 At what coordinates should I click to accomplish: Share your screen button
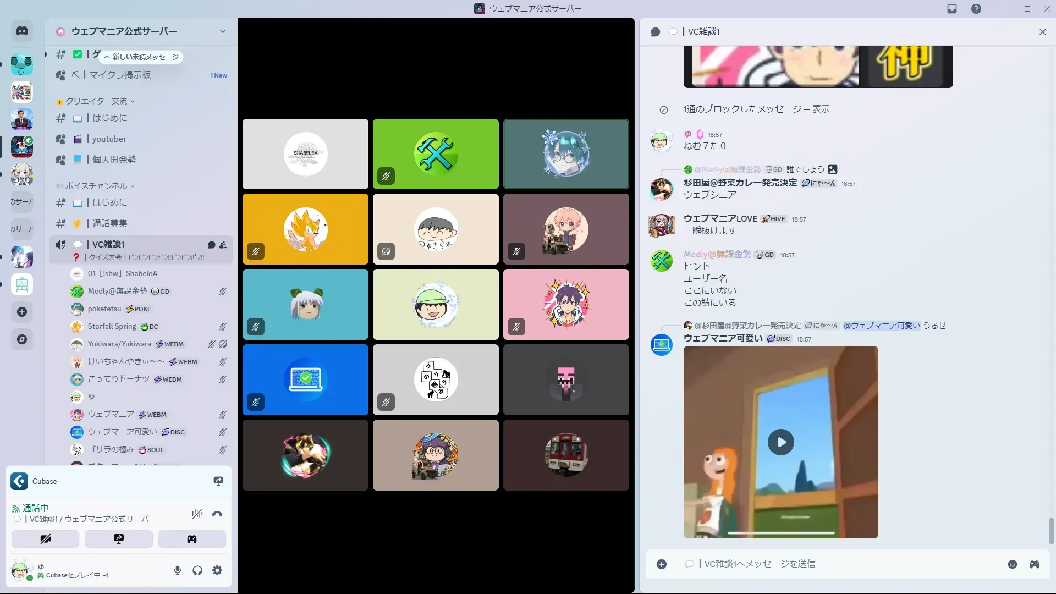point(118,539)
